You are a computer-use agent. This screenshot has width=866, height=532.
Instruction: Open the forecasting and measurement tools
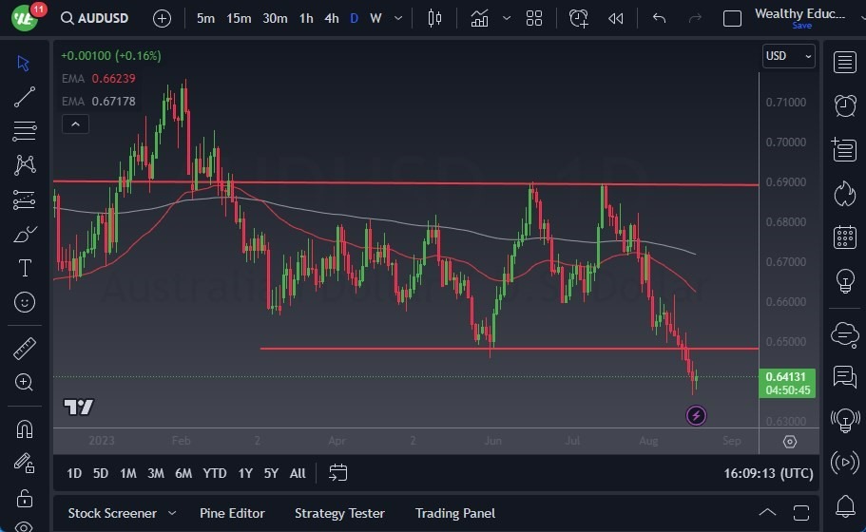(x=25, y=199)
